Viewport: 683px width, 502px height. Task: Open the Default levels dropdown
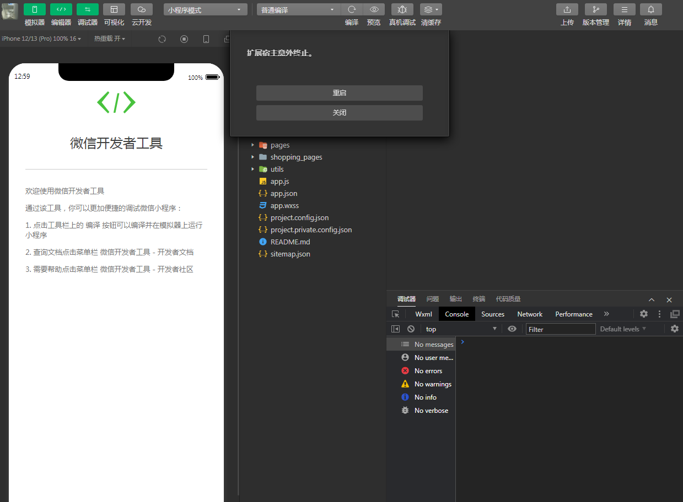point(623,329)
